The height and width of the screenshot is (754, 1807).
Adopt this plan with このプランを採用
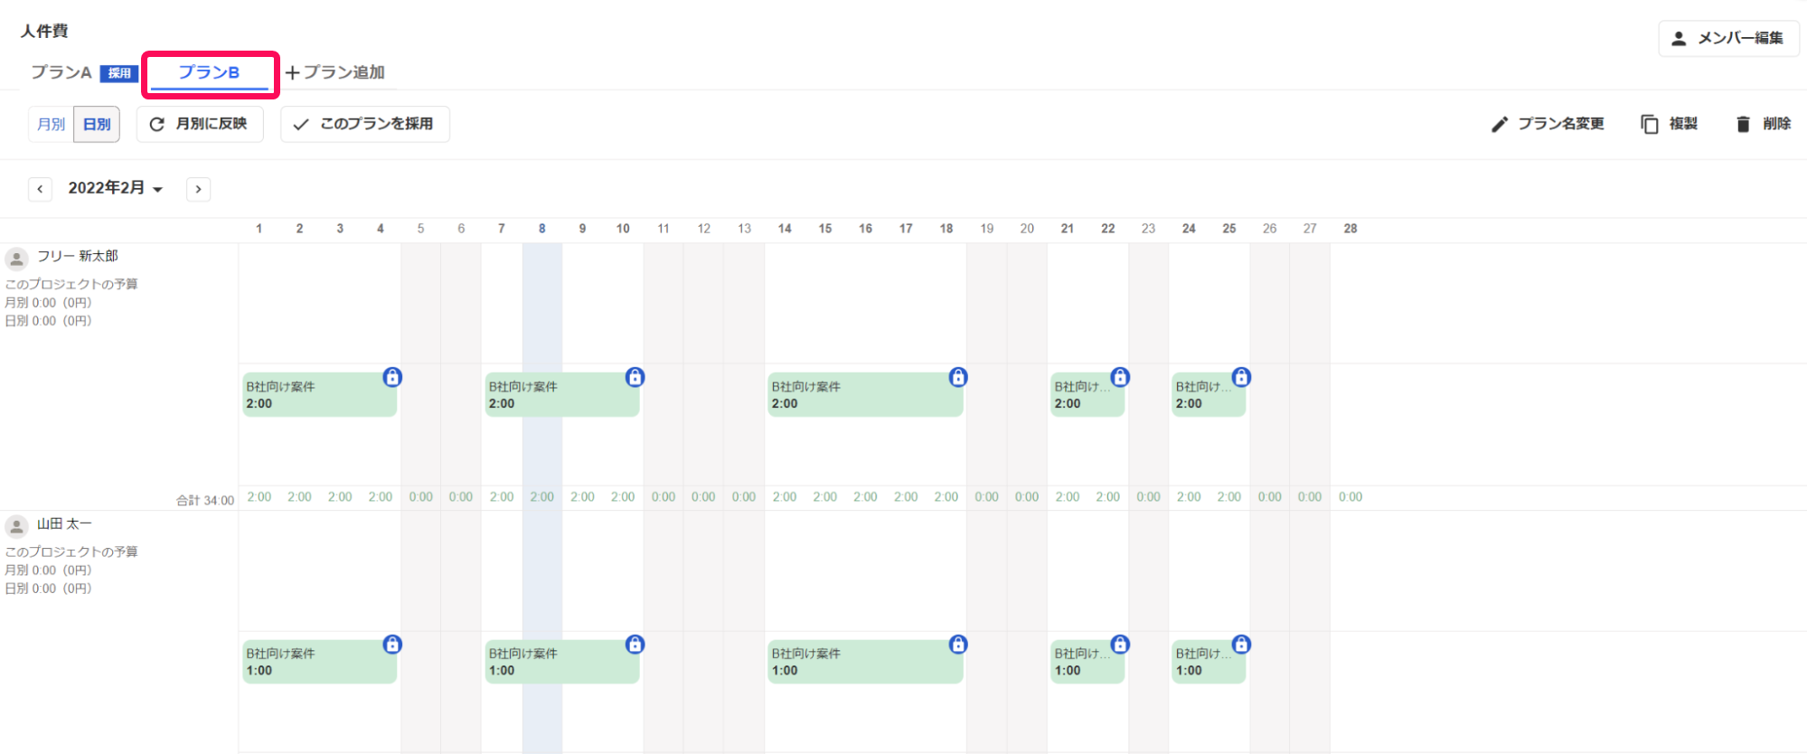pos(365,124)
